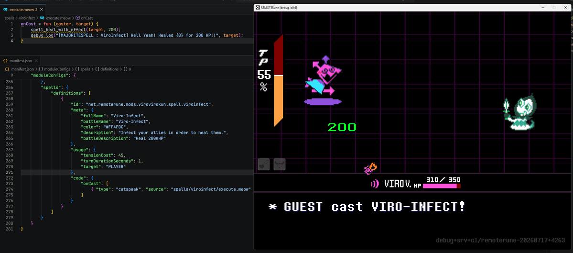Viewport: 573px width, 253px height.
Task: Click the 310/350 HP value
Action: pyautogui.click(x=443, y=180)
